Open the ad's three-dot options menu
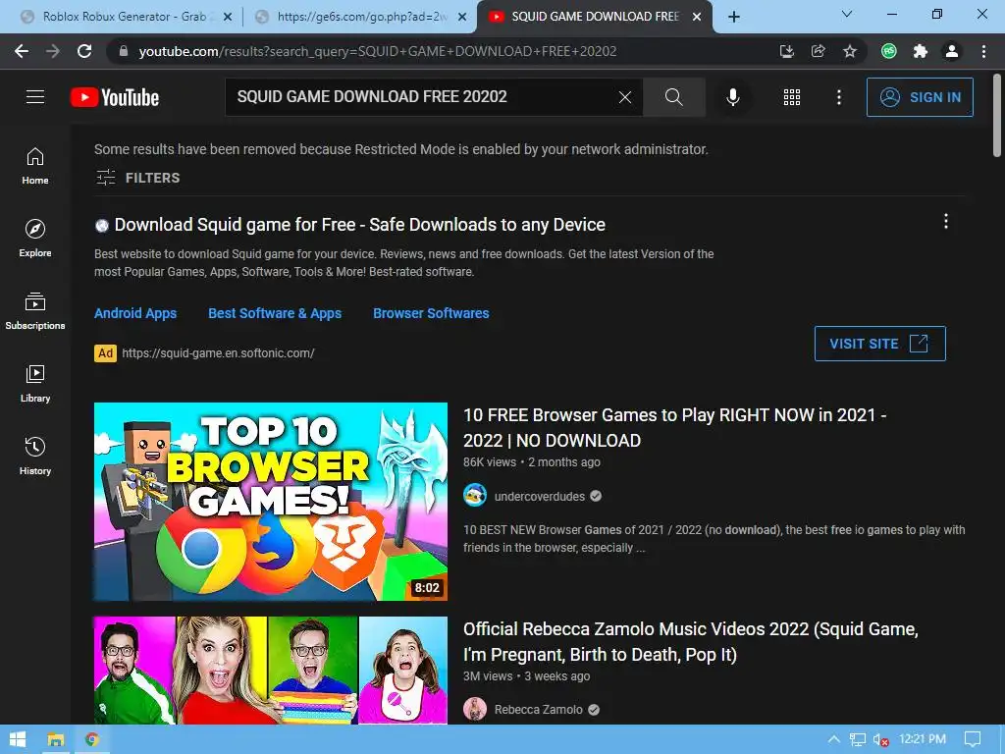Image resolution: width=1005 pixels, height=754 pixels. point(945,221)
